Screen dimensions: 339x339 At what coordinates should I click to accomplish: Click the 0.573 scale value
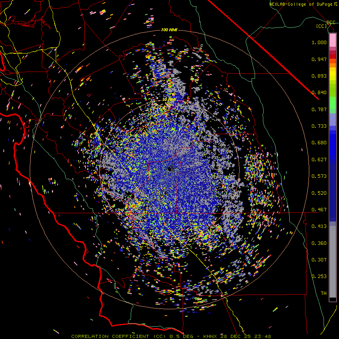[319, 176]
